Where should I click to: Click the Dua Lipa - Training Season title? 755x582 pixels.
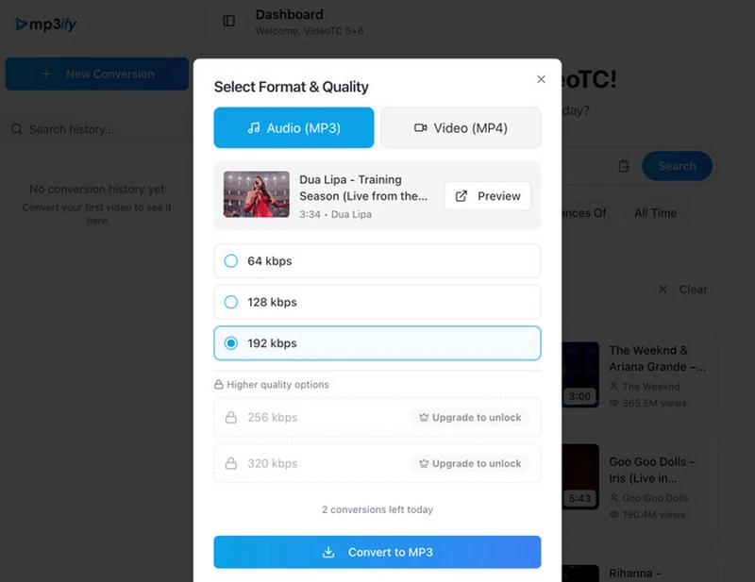pos(363,188)
